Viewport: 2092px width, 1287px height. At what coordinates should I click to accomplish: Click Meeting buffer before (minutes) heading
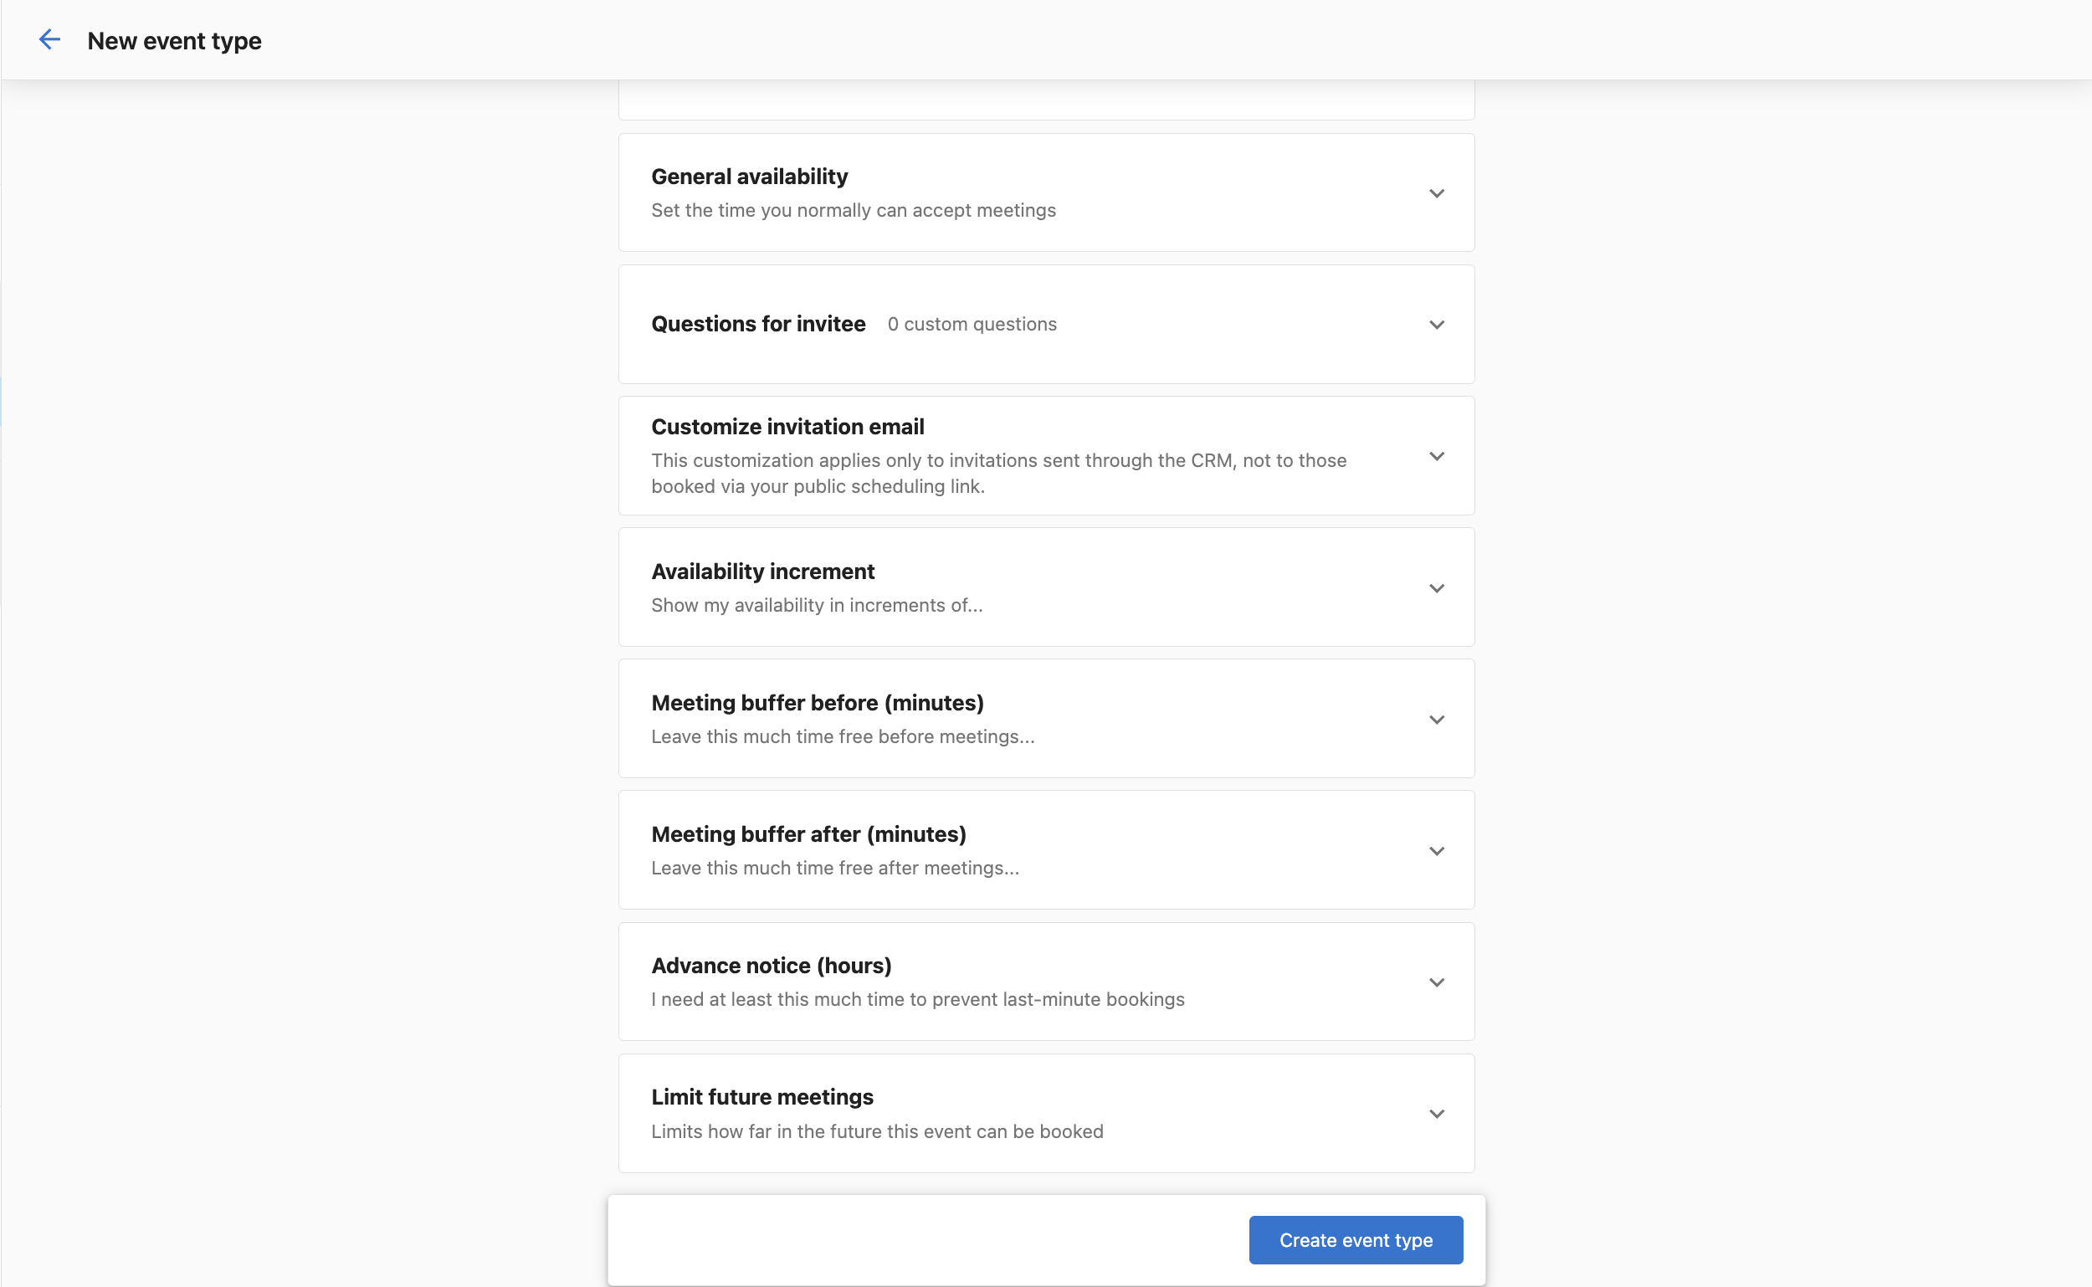(817, 703)
